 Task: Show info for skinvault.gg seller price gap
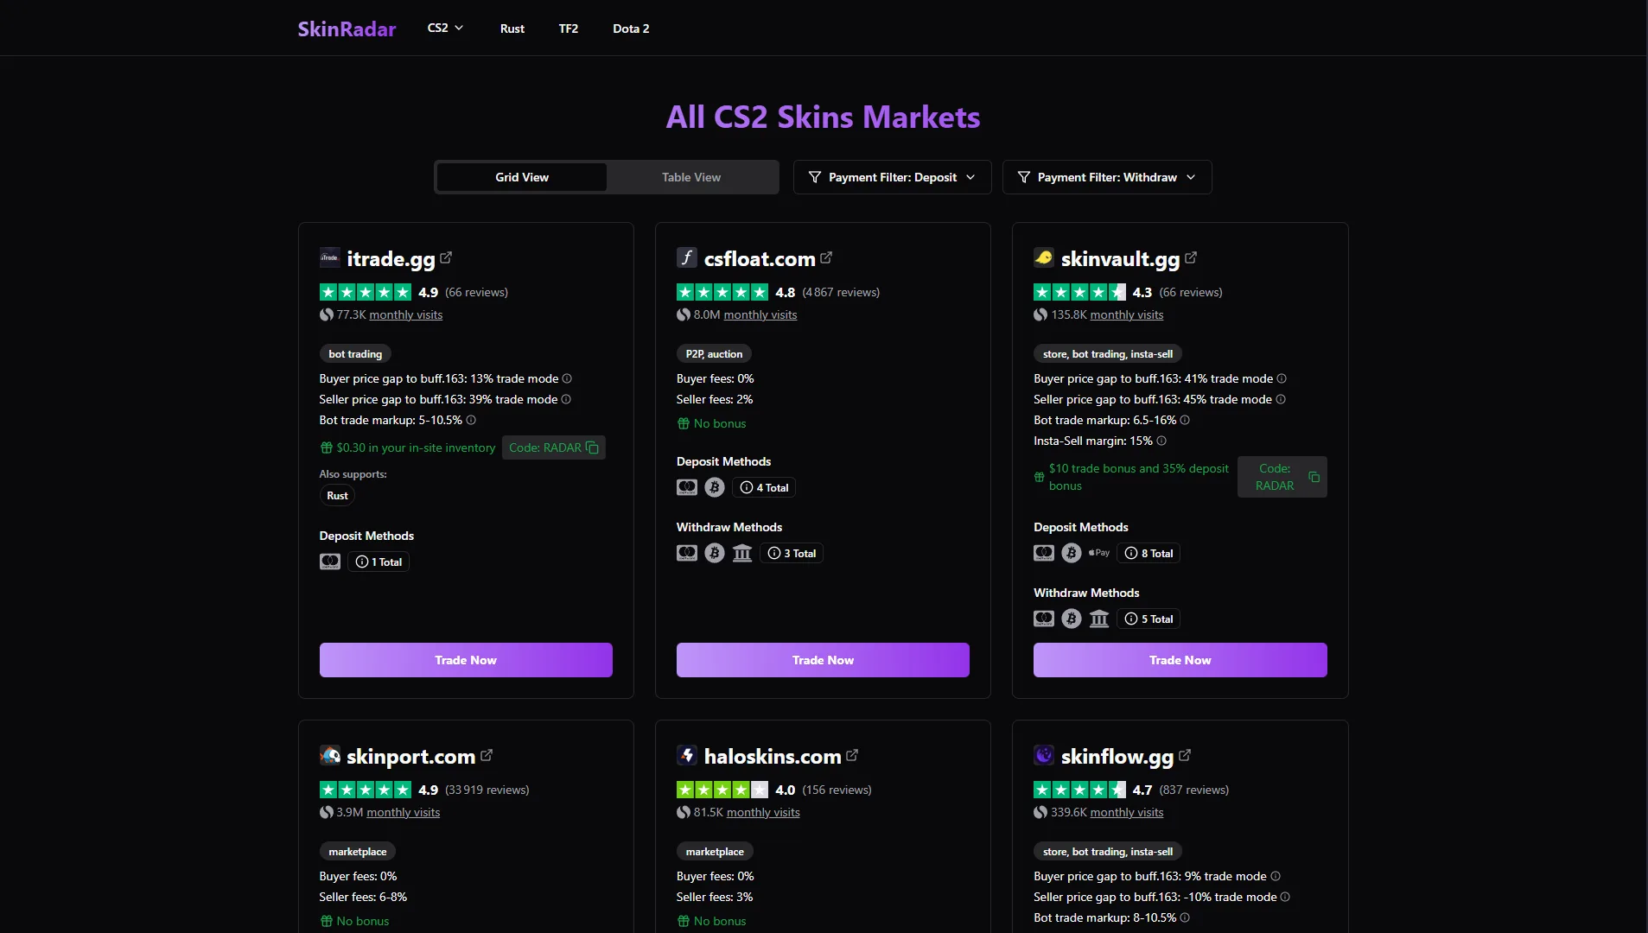point(1281,399)
